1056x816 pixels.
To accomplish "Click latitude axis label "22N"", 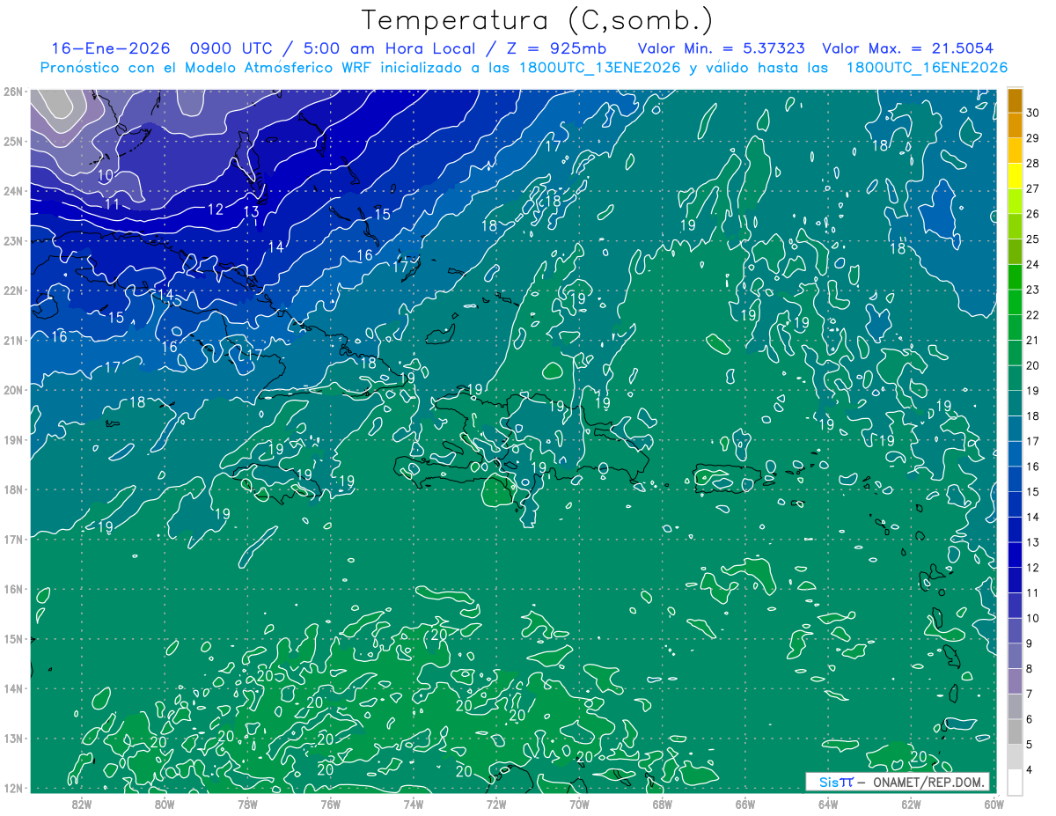I will pyautogui.click(x=13, y=290).
